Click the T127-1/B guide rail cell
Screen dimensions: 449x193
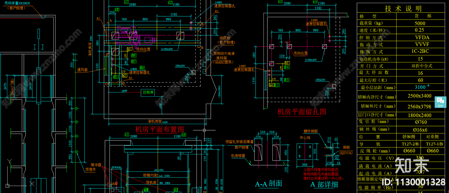[x=434, y=144]
